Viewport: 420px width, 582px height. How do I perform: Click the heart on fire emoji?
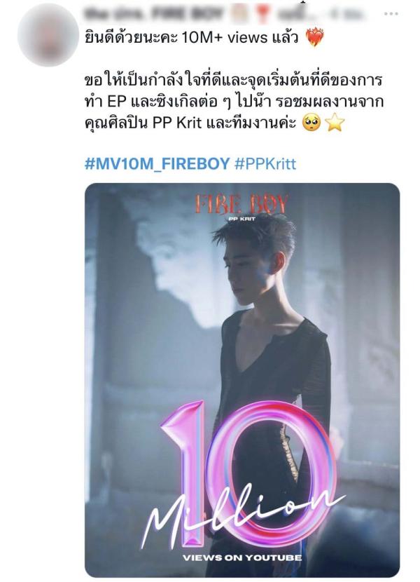click(314, 38)
